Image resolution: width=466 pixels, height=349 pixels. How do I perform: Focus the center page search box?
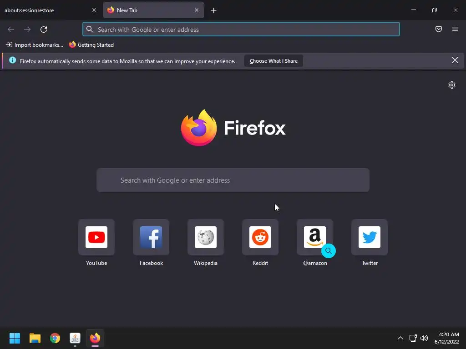point(233,180)
